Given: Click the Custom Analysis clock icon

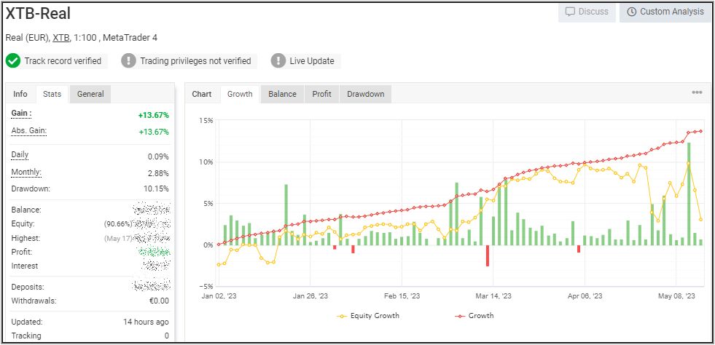Looking at the screenshot, I should [x=631, y=12].
